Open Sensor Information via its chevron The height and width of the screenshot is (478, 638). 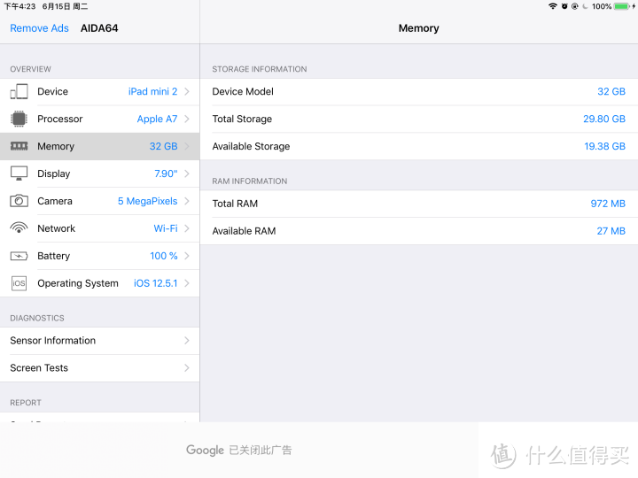187,340
